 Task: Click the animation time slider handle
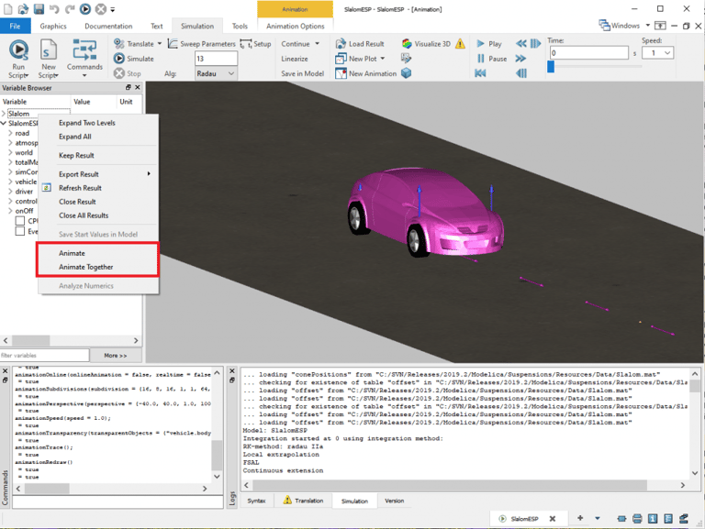[x=551, y=67]
